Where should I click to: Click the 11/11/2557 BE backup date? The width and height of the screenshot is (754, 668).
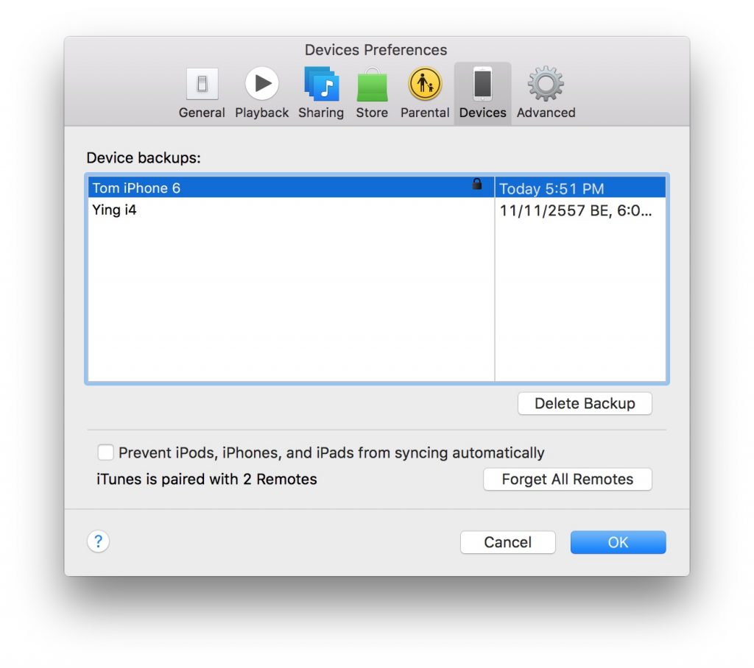click(576, 210)
